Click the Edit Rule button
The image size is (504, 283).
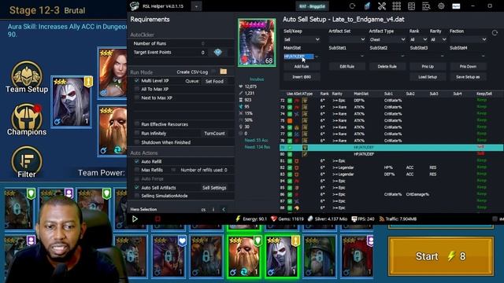[346, 66]
